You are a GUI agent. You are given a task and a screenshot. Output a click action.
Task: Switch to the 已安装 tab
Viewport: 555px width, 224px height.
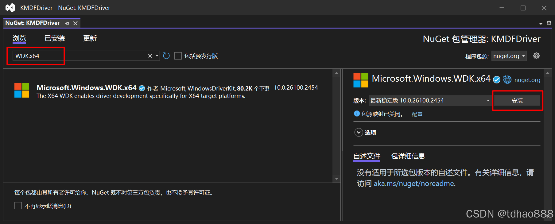pyautogui.click(x=55, y=38)
